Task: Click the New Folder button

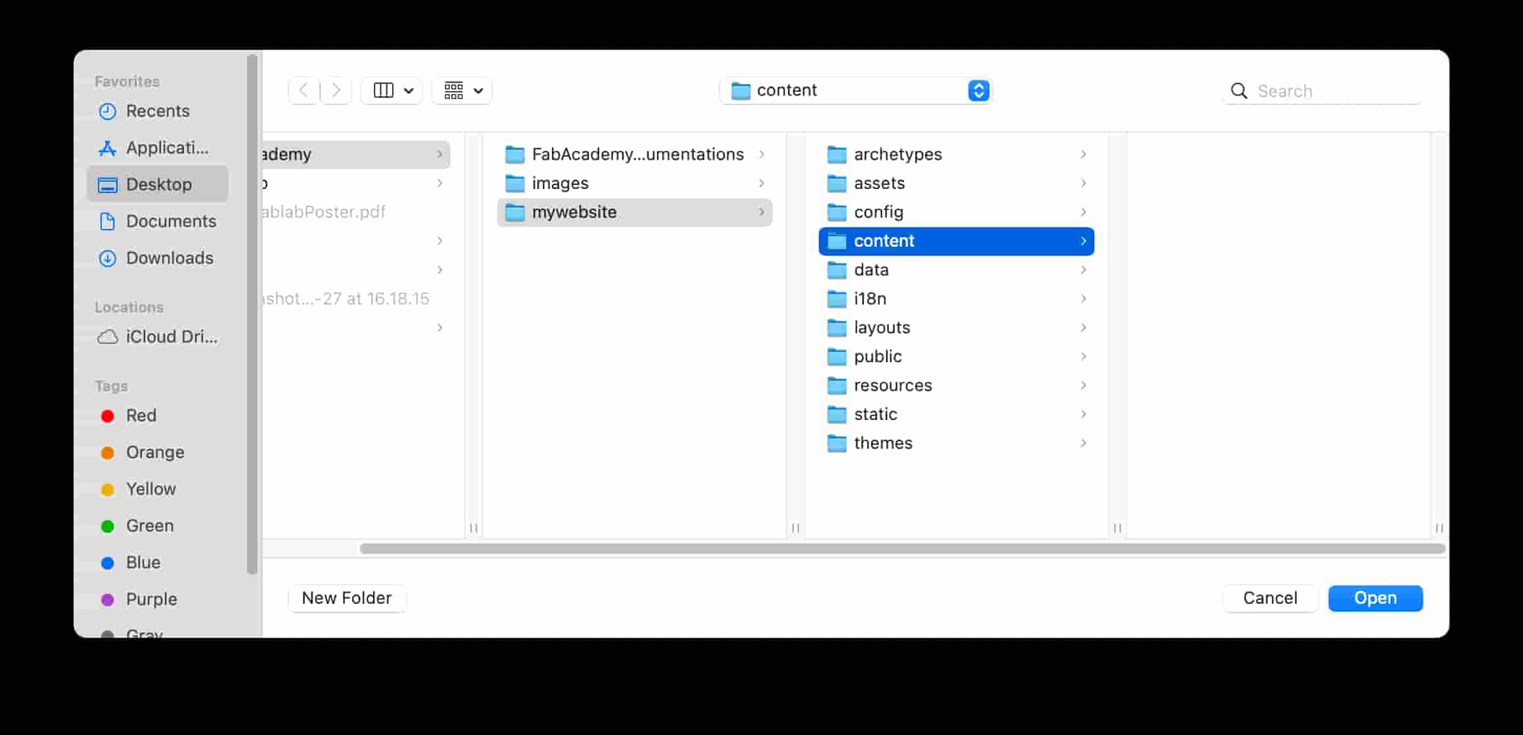Action: pos(347,598)
